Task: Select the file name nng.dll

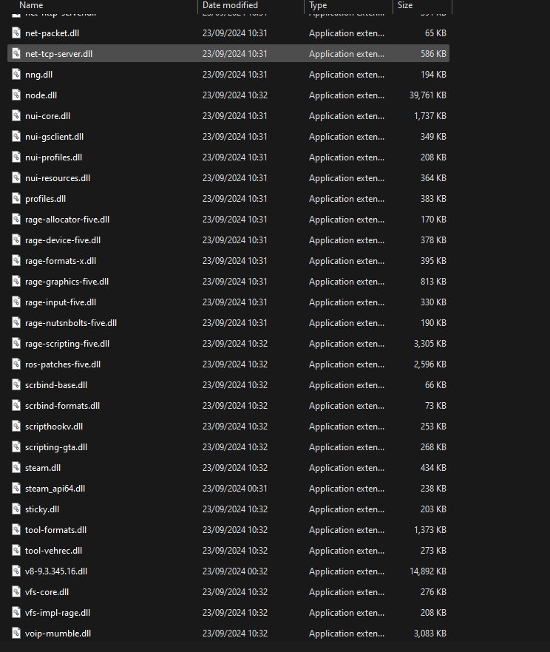Action: coord(38,75)
